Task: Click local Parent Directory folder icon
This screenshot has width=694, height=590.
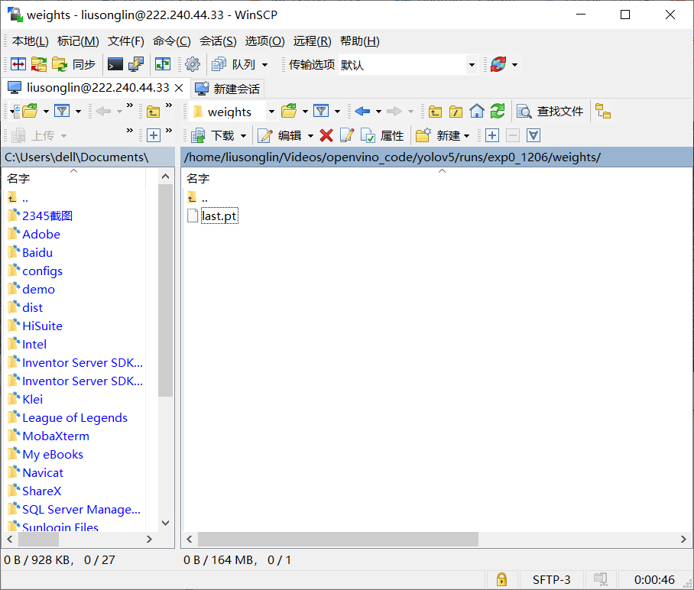Action: (153, 111)
